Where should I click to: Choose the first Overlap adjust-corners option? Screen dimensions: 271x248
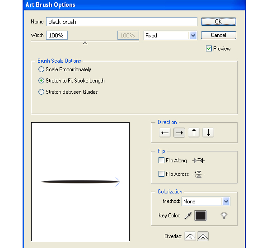tap(190, 236)
